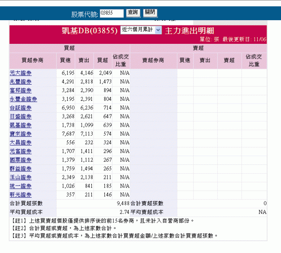Open the 元大證券 broker link
This screenshot has width=281, height=253.
(x=21, y=73)
